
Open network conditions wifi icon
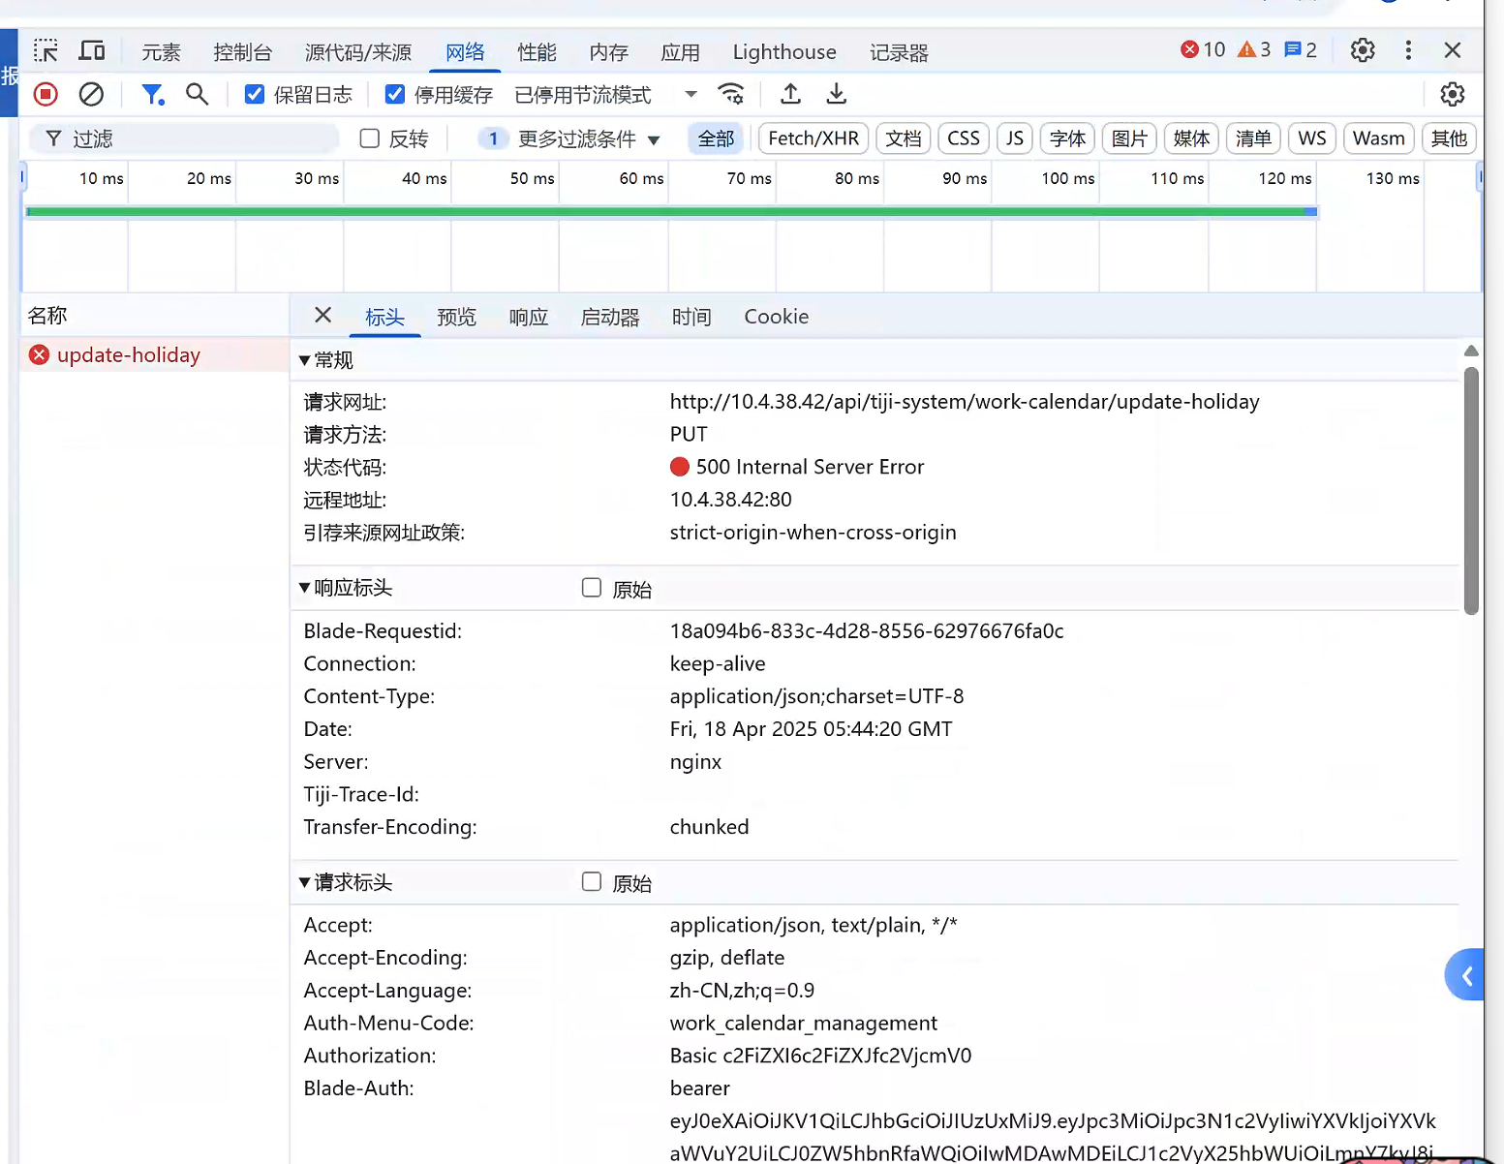(731, 94)
